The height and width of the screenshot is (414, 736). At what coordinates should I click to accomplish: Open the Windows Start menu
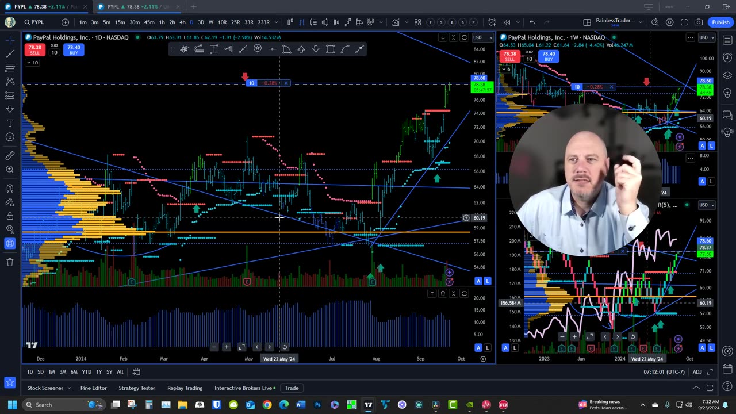point(12,405)
